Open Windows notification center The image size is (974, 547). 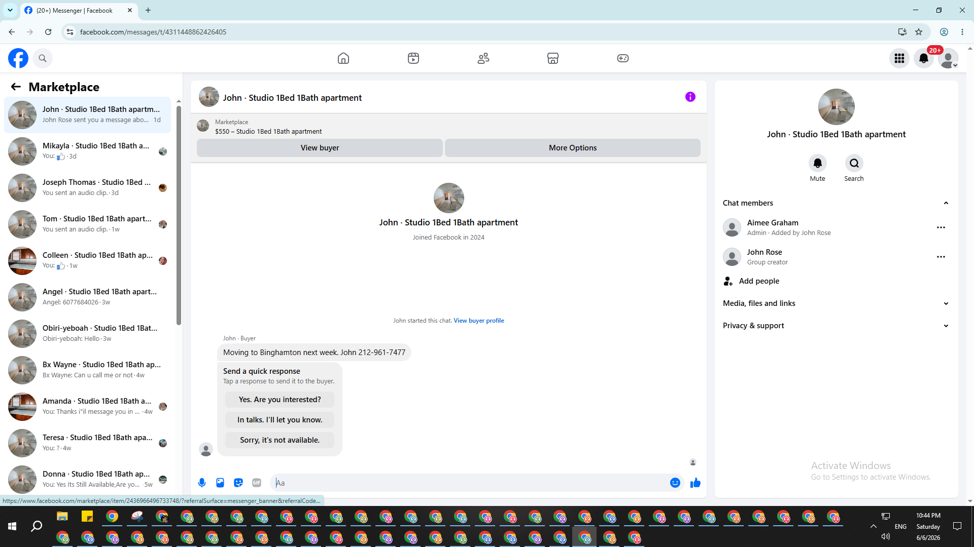click(957, 527)
